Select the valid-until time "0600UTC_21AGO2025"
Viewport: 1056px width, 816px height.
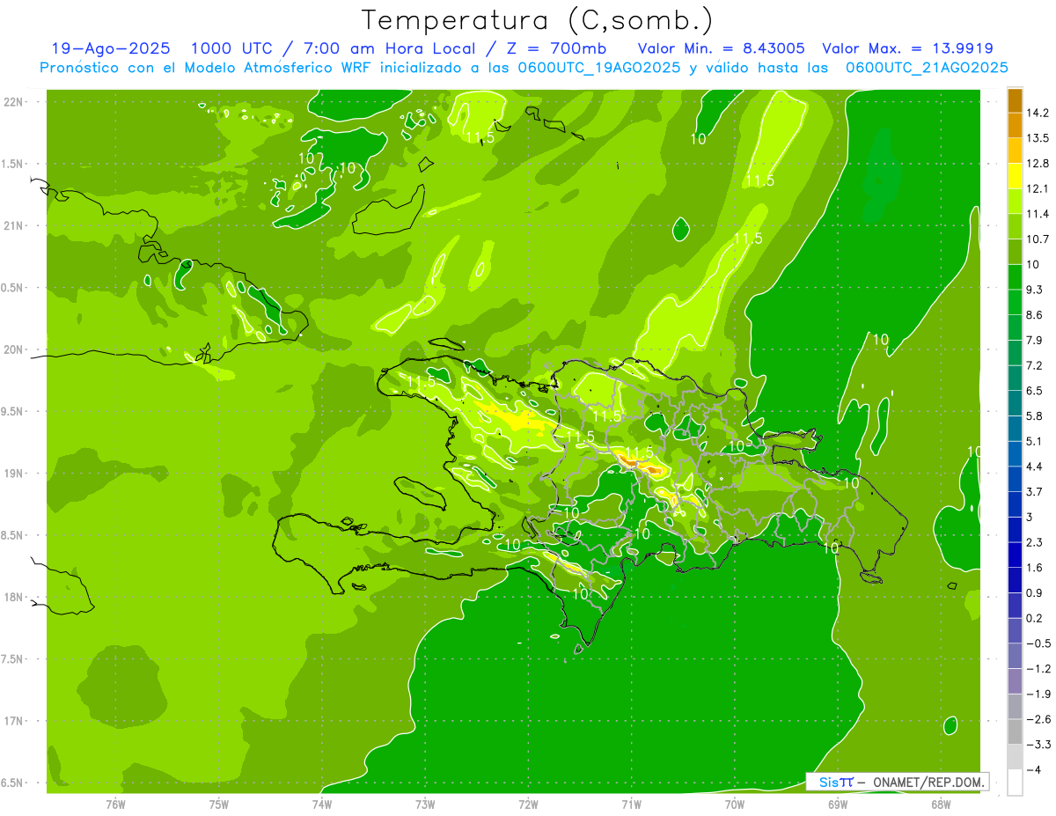[927, 68]
